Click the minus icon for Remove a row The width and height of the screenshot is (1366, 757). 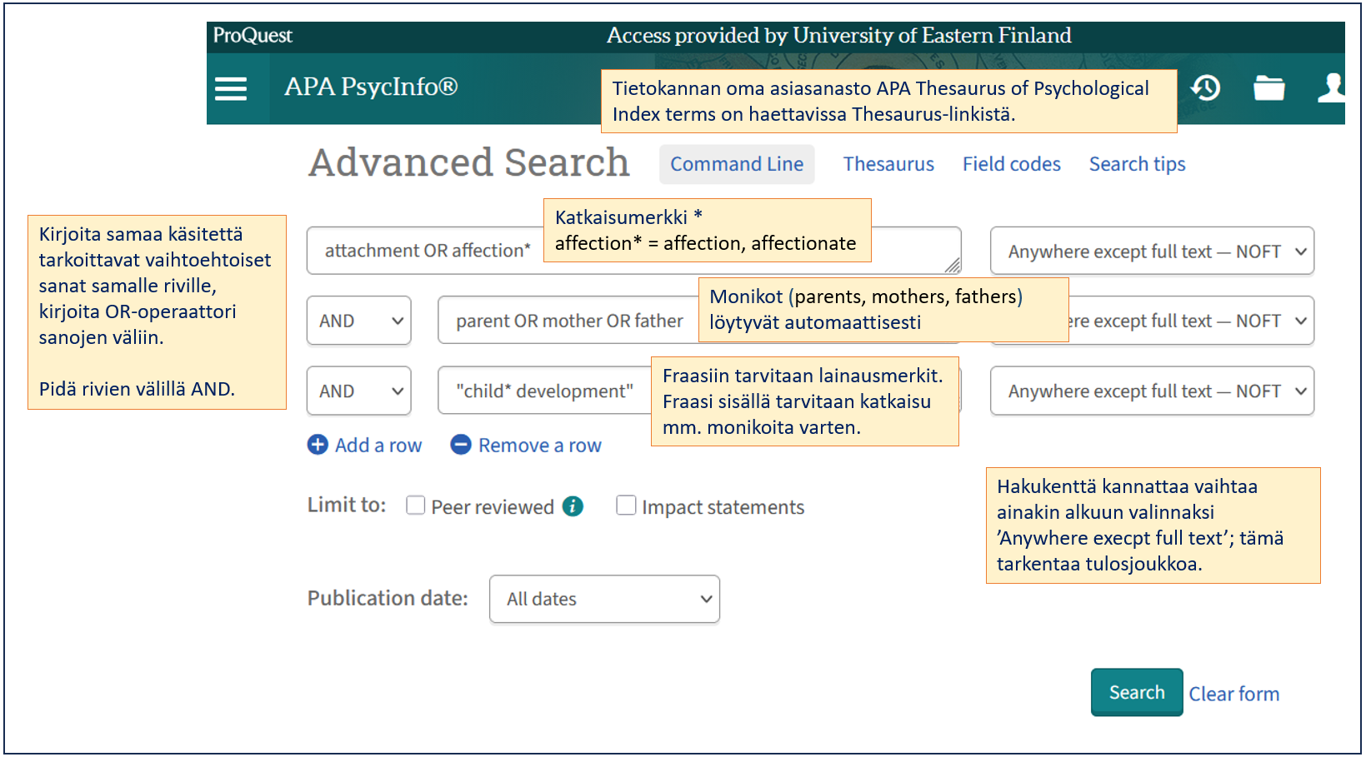pos(461,445)
